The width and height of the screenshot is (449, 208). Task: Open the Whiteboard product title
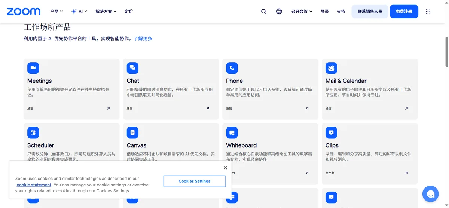(x=241, y=145)
